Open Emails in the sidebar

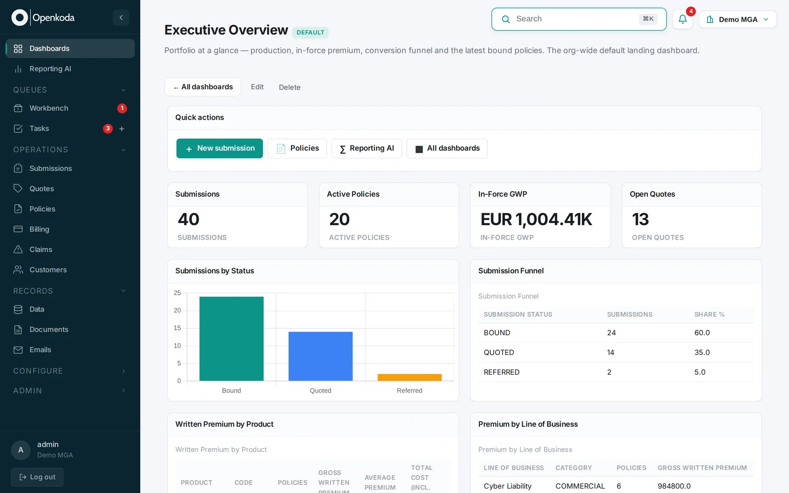tap(70, 350)
